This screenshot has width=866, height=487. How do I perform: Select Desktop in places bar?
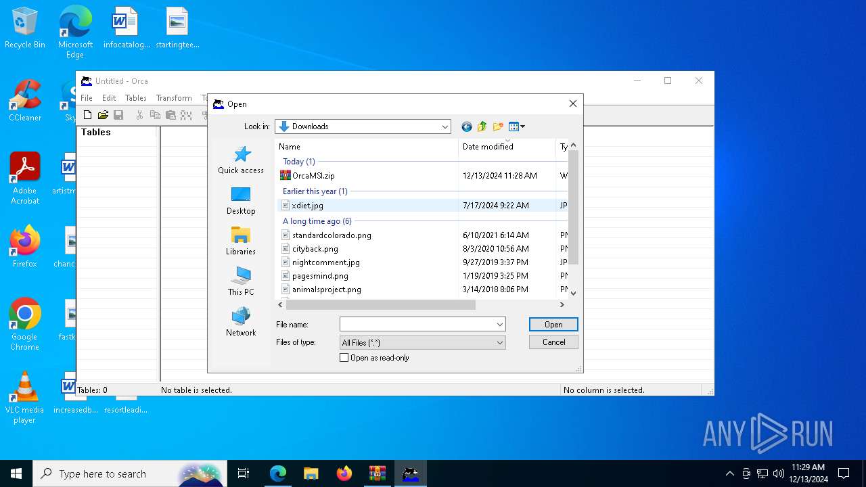[x=241, y=201]
